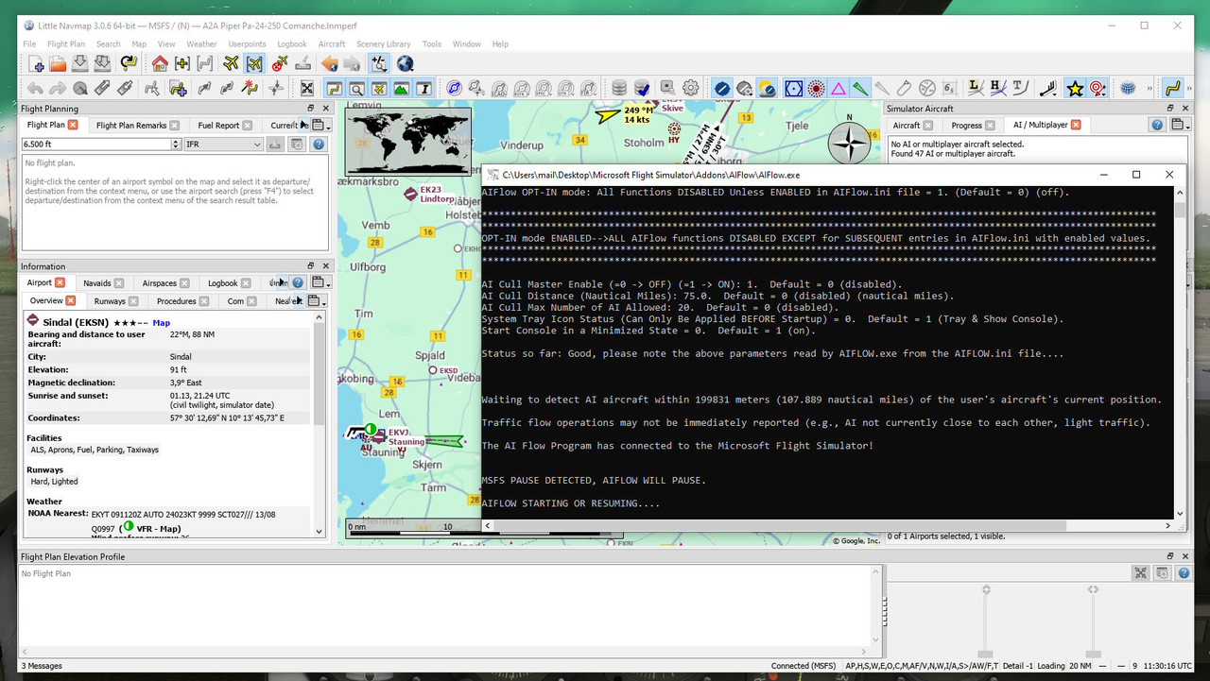Image resolution: width=1210 pixels, height=681 pixels.
Task: Click the Undo arrow in flight plan toolbar
Action: coord(36,88)
